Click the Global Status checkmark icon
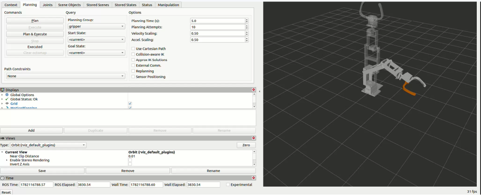The image size is (481, 196). 7,99
